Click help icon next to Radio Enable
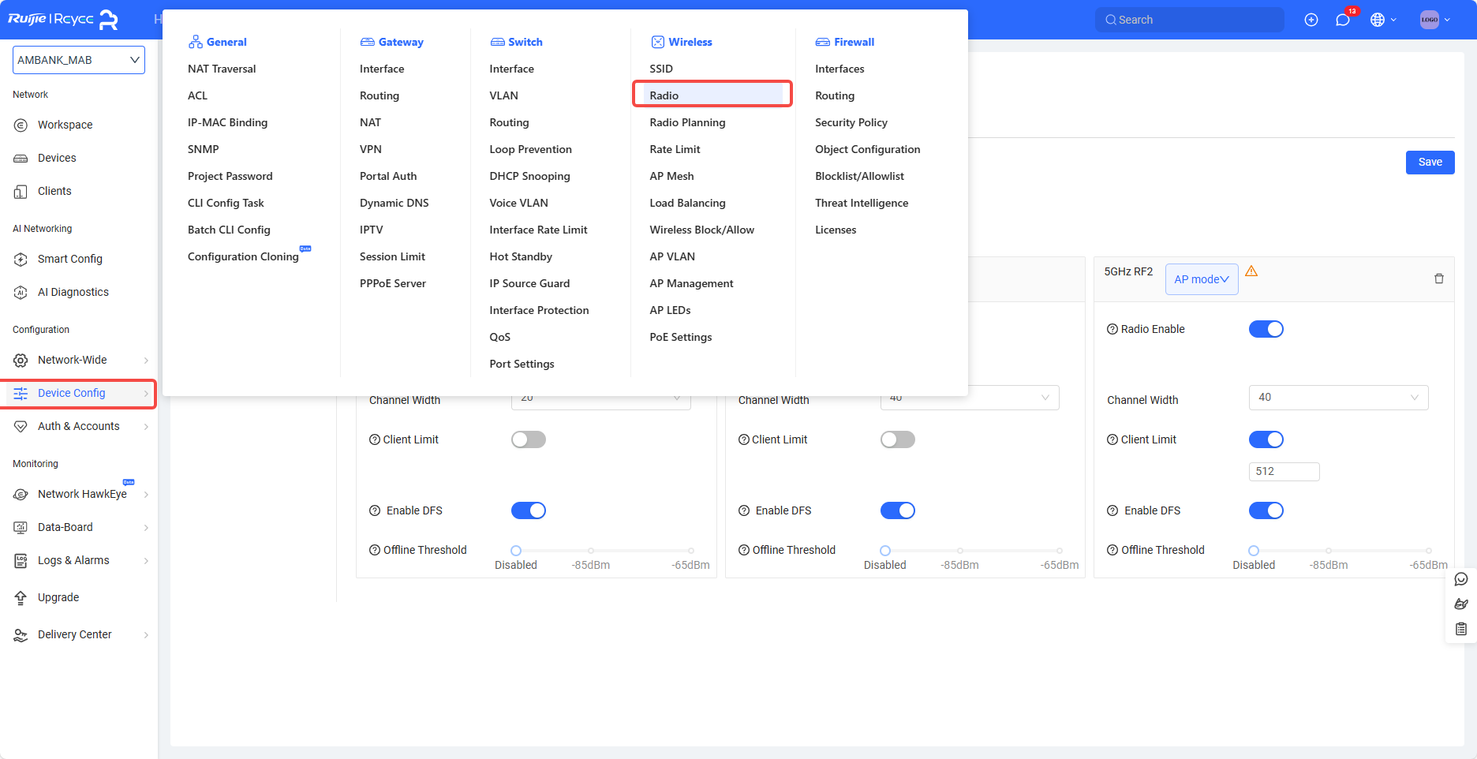The width and height of the screenshot is (1477, 759). point(1112,329)
